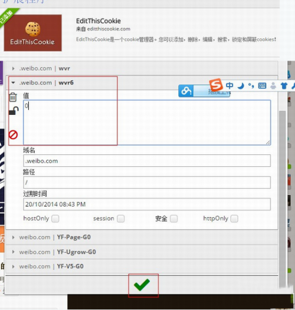The image size is (295, 310).
Task: Click the unlocked padlock icon to protect the cookie
Action: click(x=14, y=111)
